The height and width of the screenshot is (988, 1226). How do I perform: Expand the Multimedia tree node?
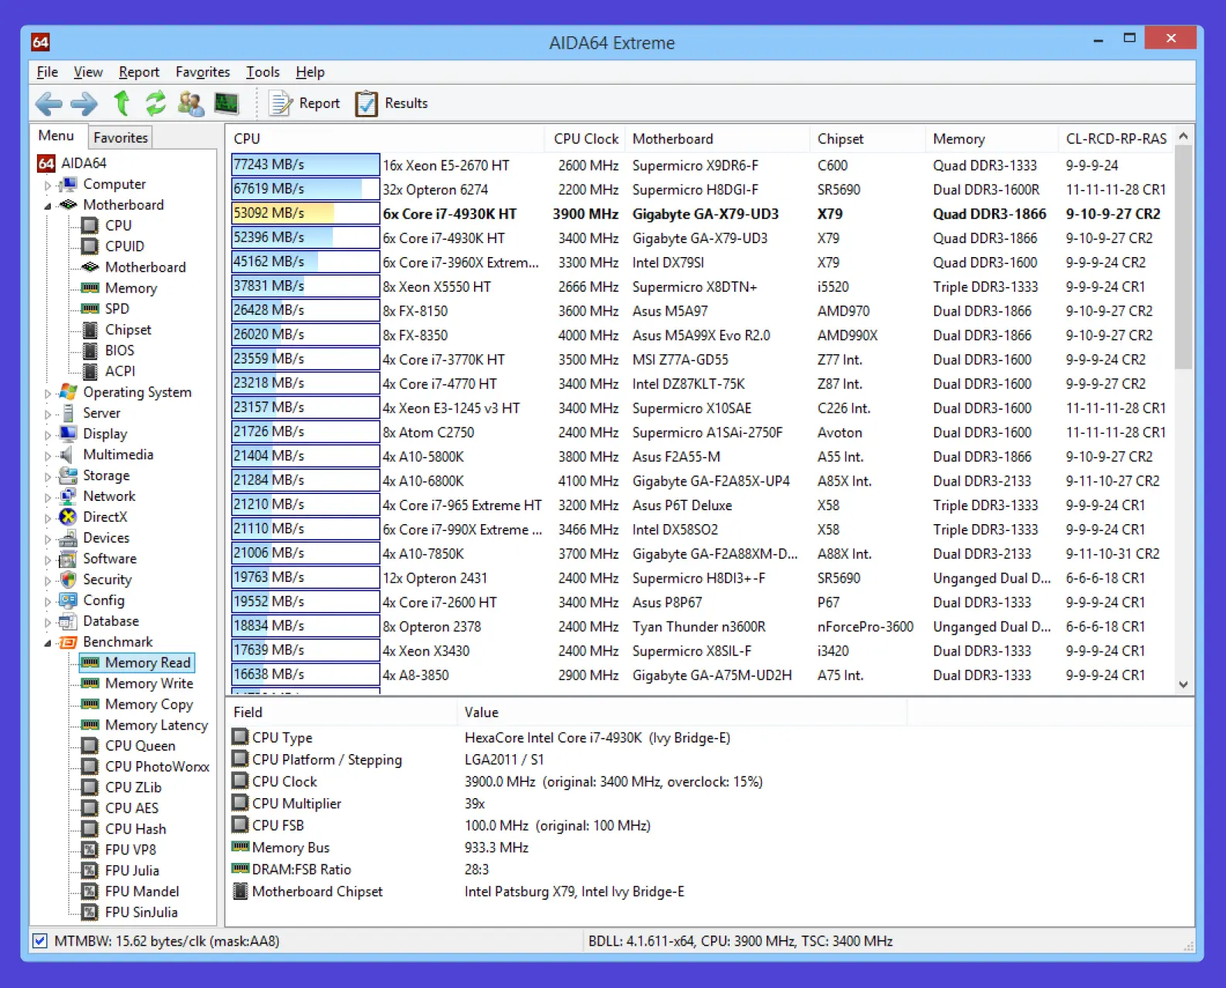point(48,456)
